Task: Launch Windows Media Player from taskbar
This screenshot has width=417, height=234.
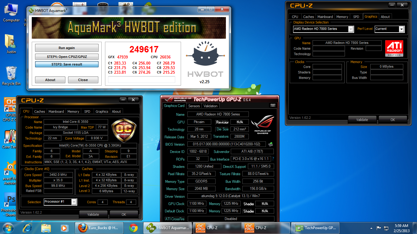Action: pyautogui.click(x=64, y=228)
